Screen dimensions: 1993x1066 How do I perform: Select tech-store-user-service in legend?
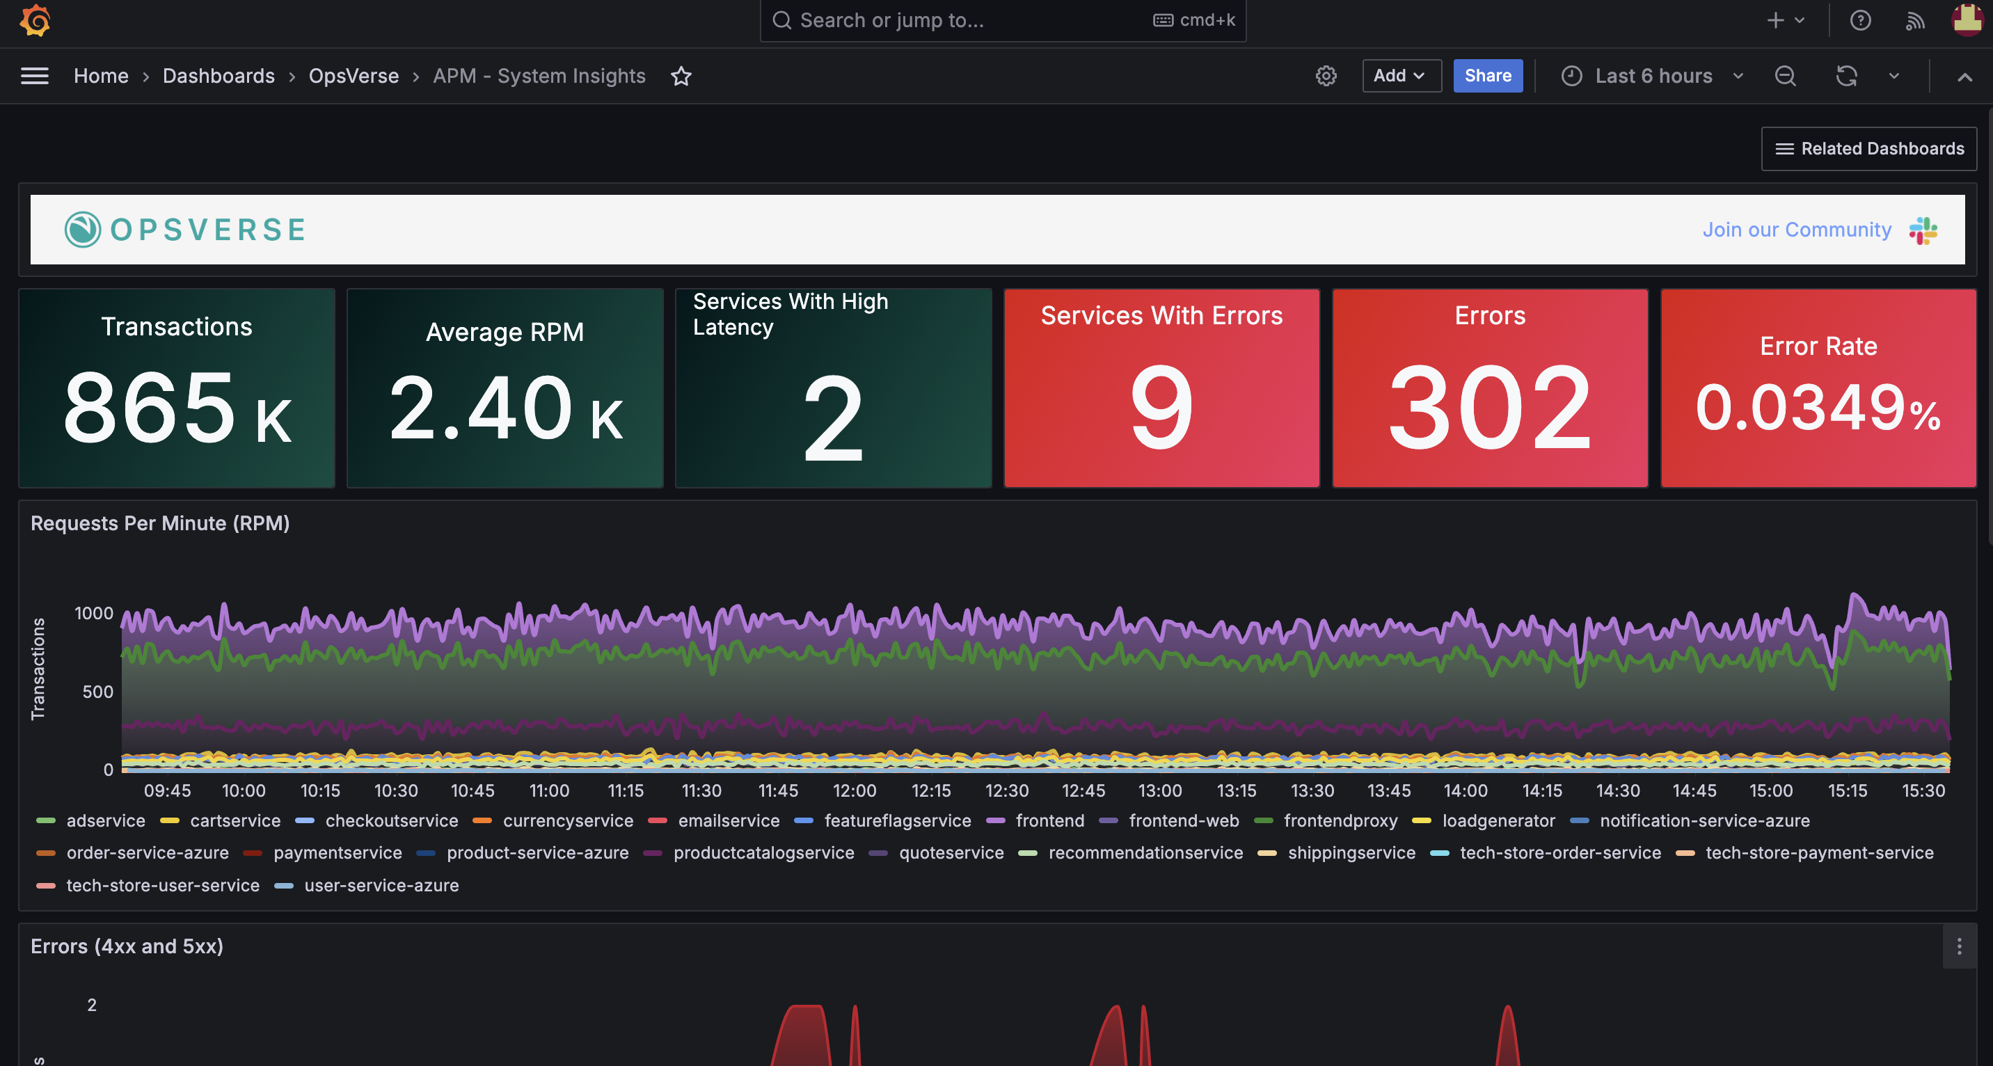click(164, 886)
